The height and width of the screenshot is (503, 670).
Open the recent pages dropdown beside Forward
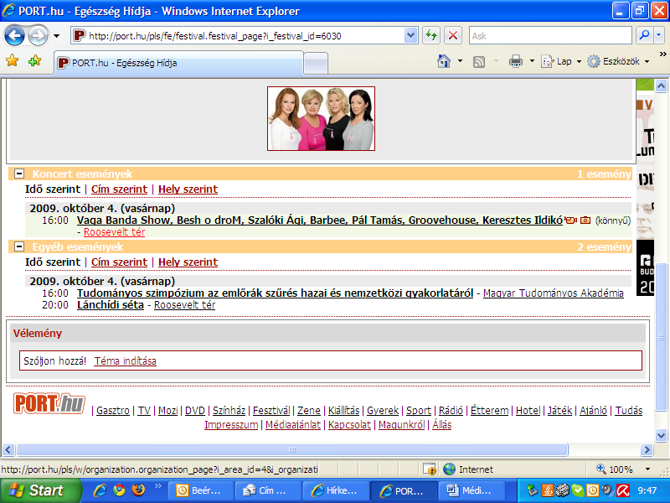pos(56,36)
